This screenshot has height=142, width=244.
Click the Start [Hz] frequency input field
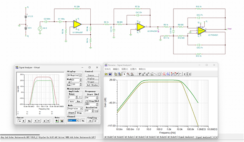[x=91, y=97]
